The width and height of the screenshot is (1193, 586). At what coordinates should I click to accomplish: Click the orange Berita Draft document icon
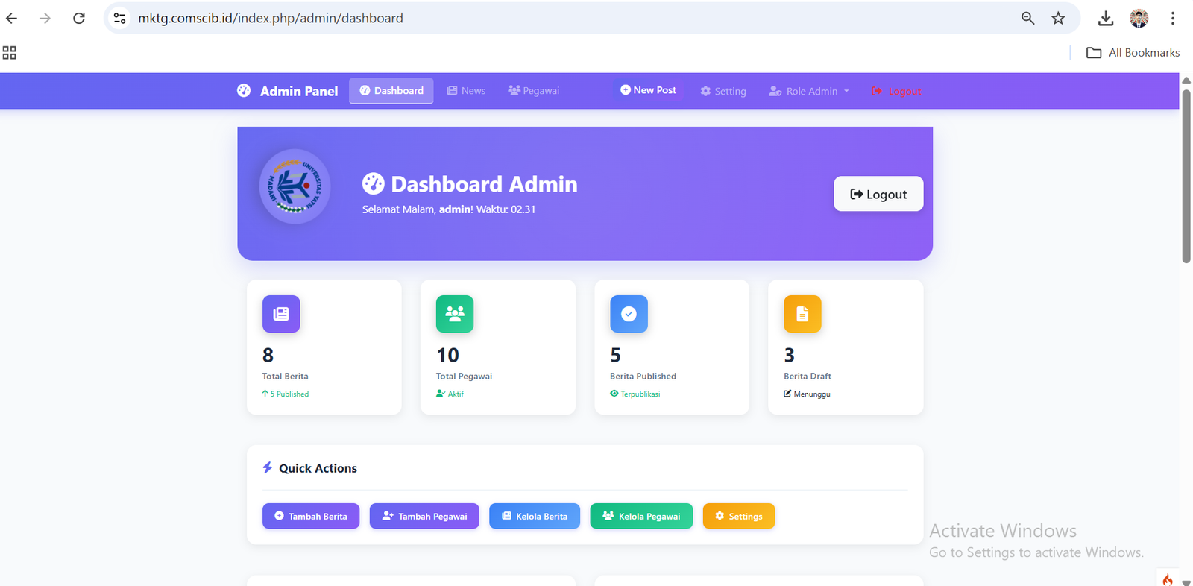click(802, 314)
